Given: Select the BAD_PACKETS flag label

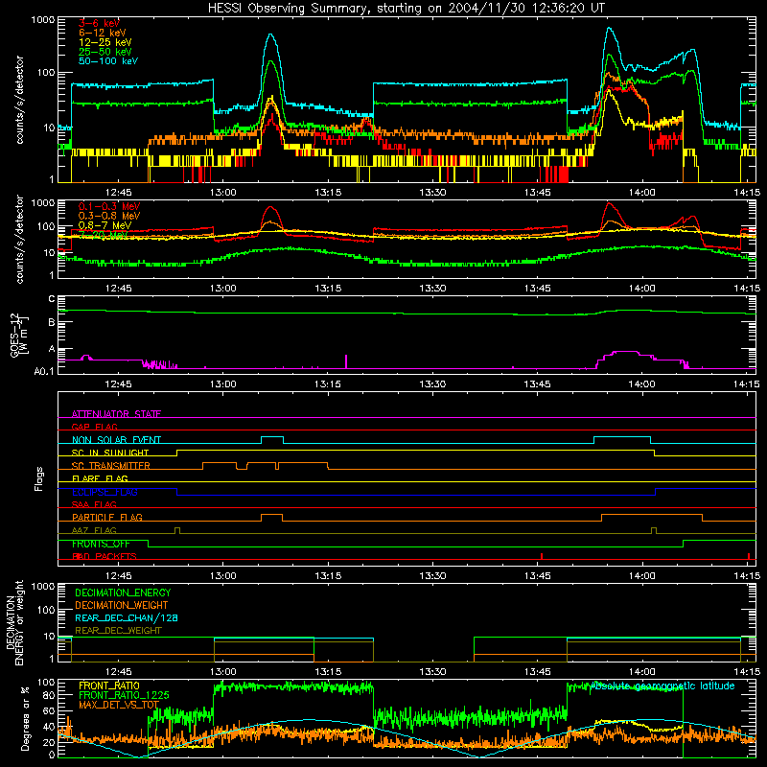Looking at the screenshot, I should tap(105, 556).
